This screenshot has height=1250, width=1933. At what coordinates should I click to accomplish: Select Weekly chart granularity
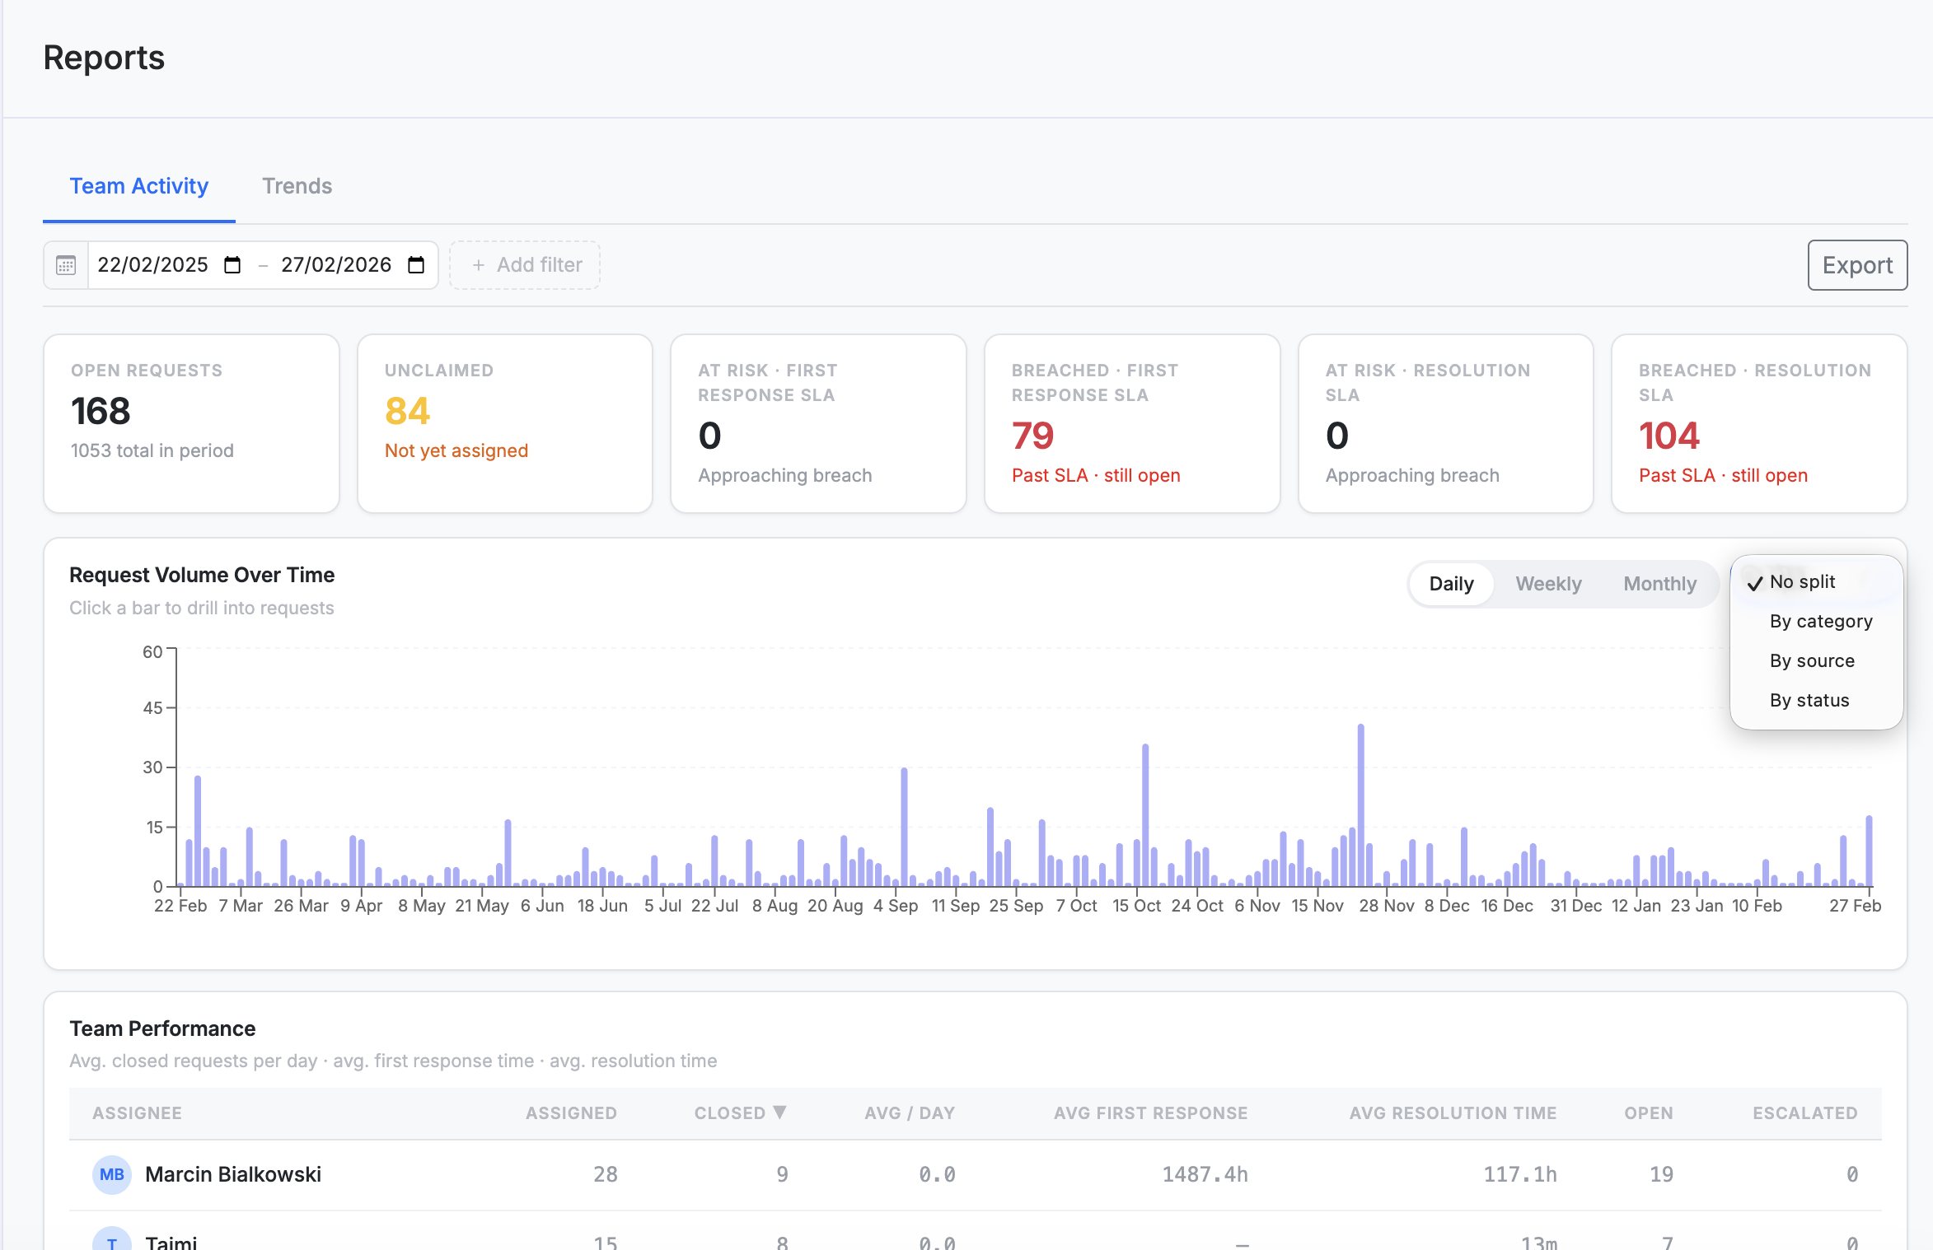pyautogui.click(x=1548, y=584)
